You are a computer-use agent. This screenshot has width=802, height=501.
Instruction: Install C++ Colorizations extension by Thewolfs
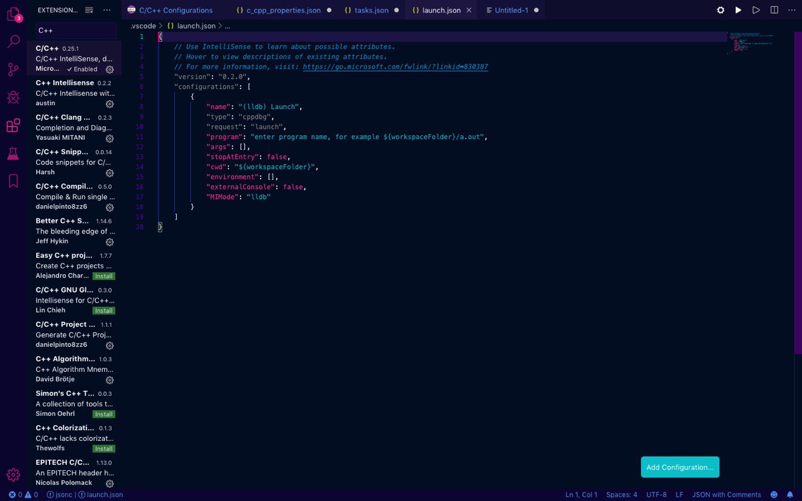point(103,448)
